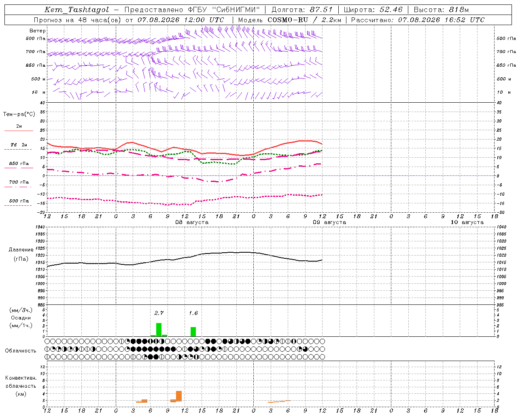
Task: Click the Осадки precipitation label
Action: point(21,318)
